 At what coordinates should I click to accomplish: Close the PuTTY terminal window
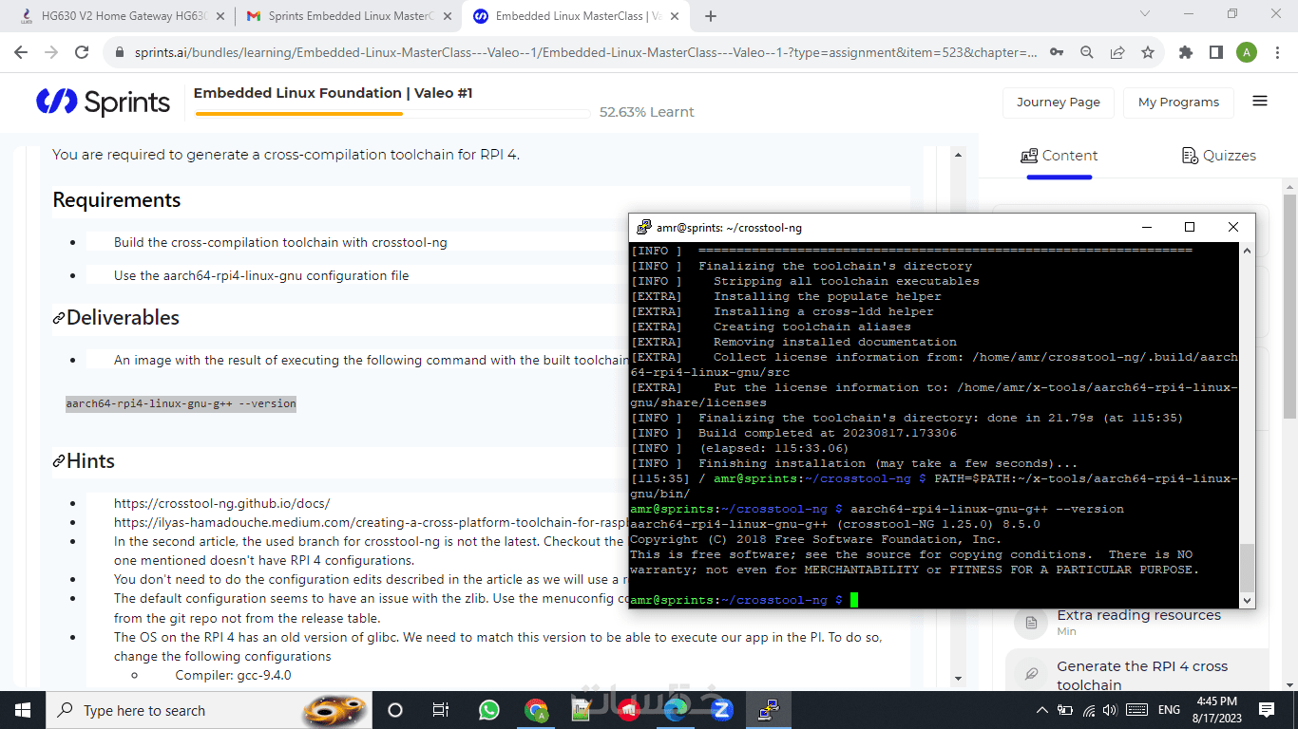pyautogui.click(x=1232, y=228)
